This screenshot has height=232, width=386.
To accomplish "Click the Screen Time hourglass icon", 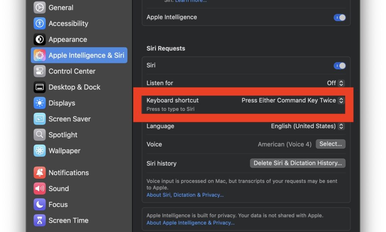I will (x=39, y=220).
